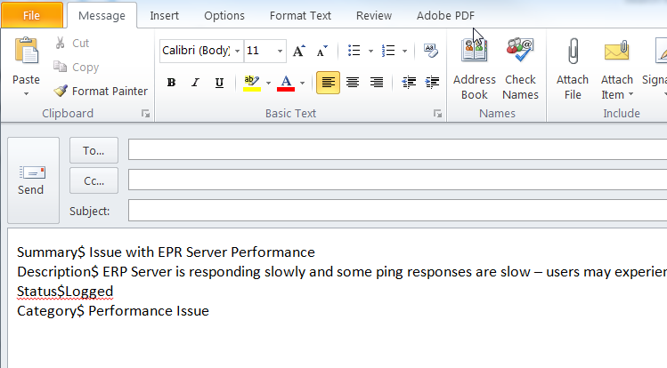Viewport: 667px width, 368px height.
Task: Align text to the right
Action: click(x=377, y=83)
